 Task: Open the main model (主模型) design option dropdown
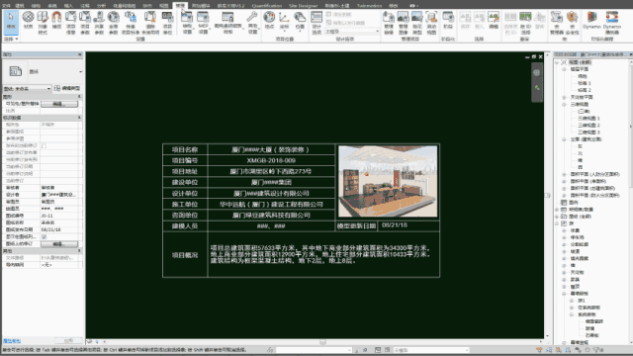(x=352, y=31)
